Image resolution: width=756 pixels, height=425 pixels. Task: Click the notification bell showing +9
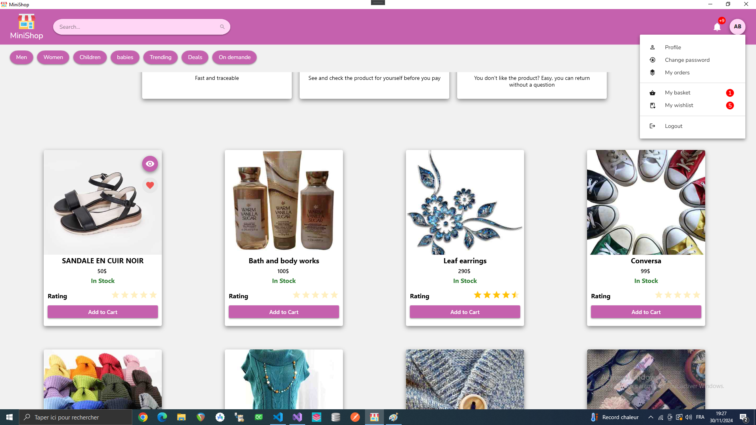(717, 27)
